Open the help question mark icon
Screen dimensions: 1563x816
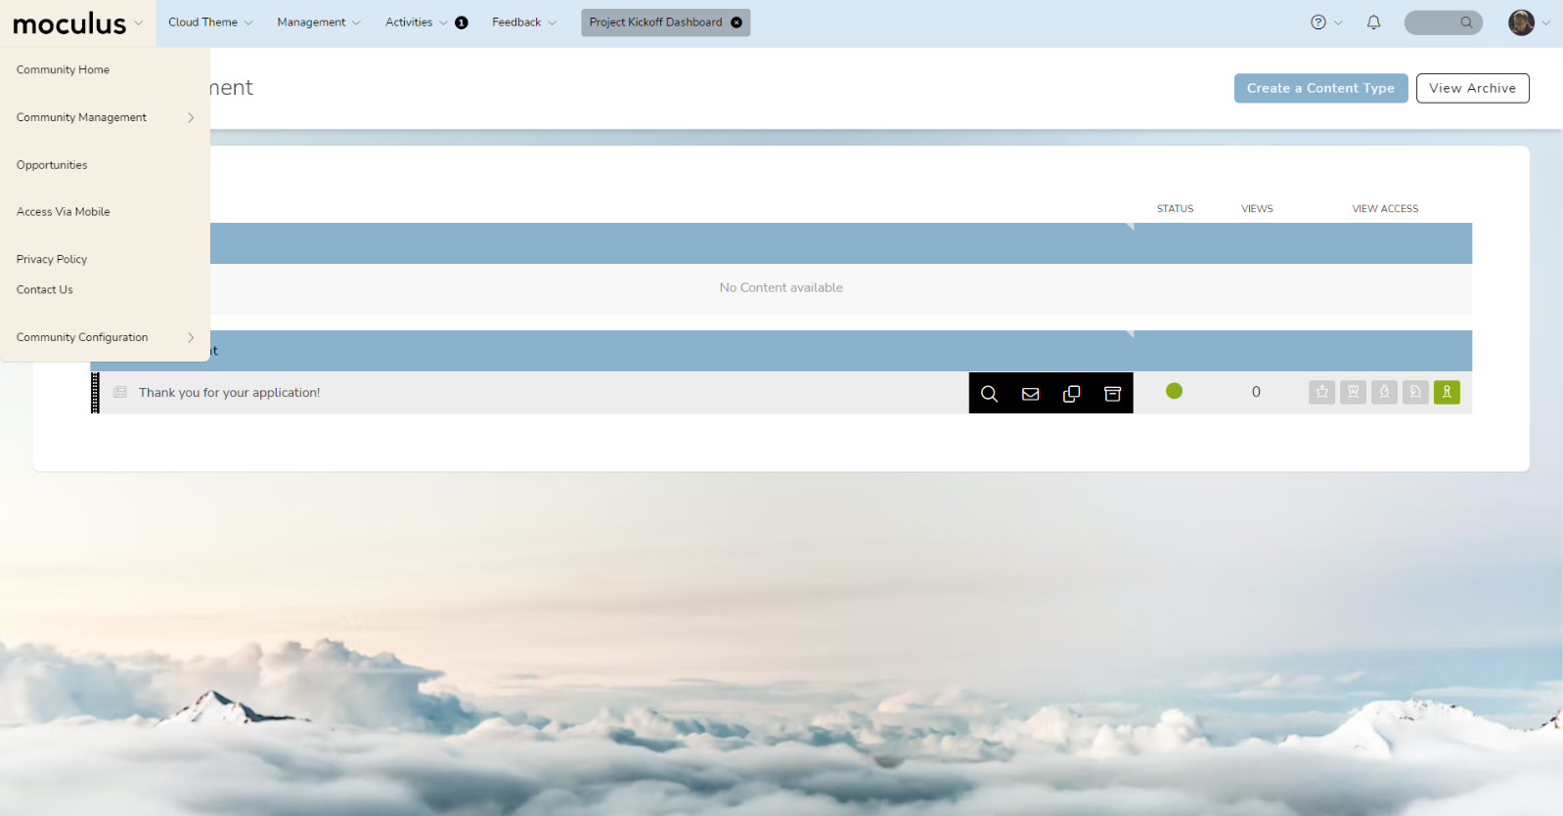pyautogui.click(x=1317, y=22)
